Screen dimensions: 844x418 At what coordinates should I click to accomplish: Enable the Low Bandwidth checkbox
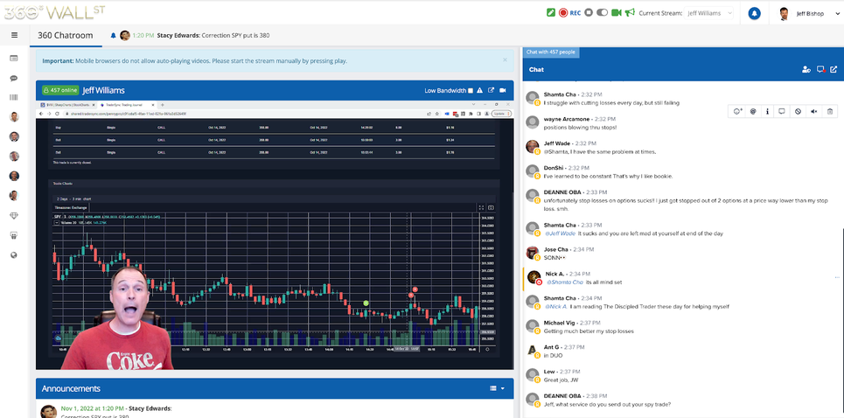pos(471,91)
